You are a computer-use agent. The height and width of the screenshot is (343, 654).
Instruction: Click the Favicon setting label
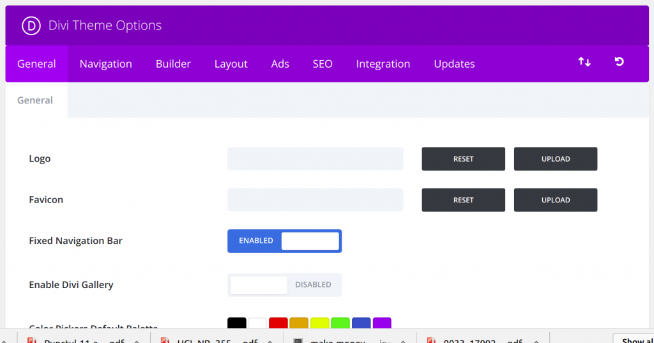(46, 199)
